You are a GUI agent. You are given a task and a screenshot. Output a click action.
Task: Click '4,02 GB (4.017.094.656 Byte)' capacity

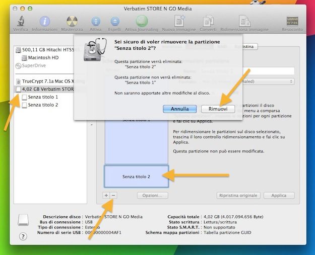233,217
